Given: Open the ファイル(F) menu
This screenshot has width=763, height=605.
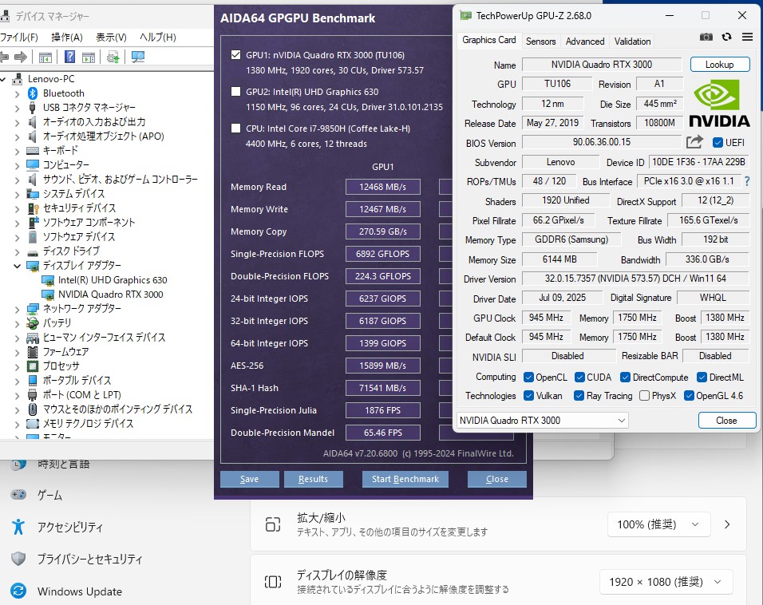Looking at the screenshot, I should point(19,37).
